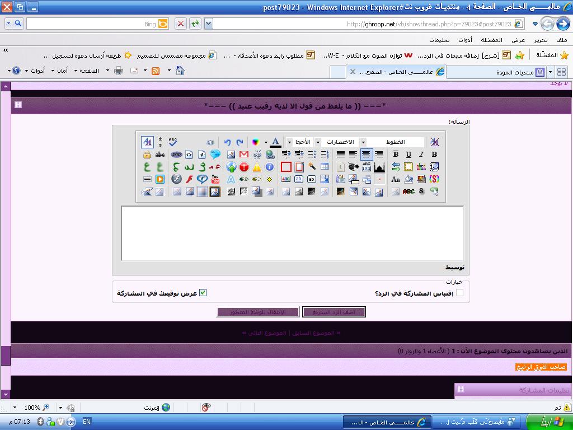573x430 pixels.
Task: Enable the quote post in reply checkbox
Action: pos(459,293)
